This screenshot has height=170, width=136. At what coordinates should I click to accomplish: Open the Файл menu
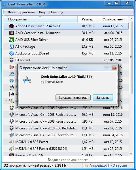[x=12, y=12]
